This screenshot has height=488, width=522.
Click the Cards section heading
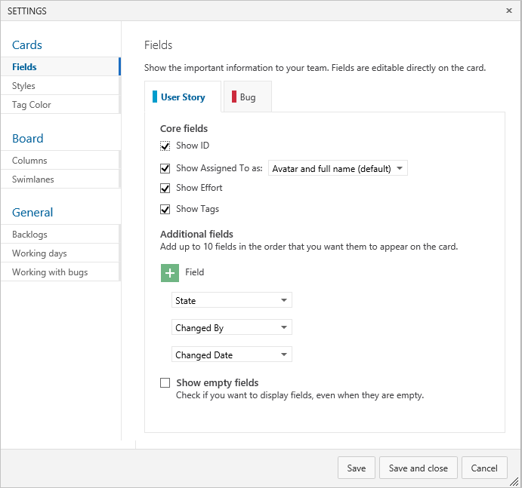click(x=27, y=45)
